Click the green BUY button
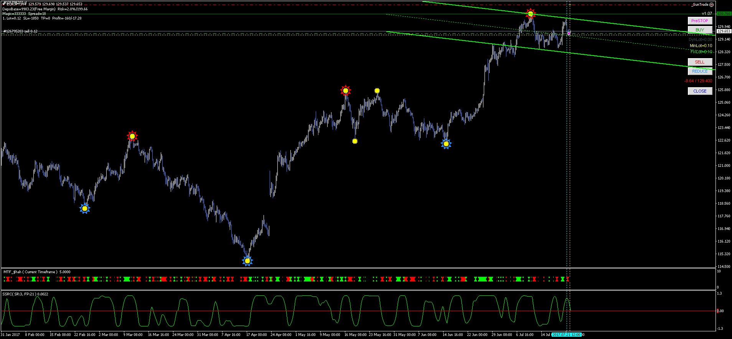The image size is (732, 339). coord(700,30)
